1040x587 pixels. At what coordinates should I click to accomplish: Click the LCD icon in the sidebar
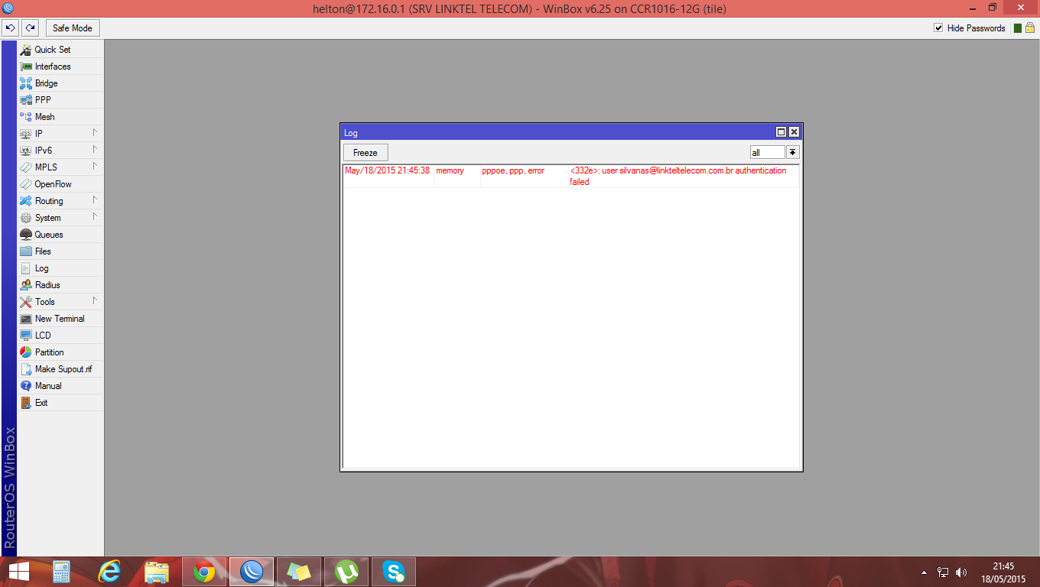click(26, 336)
